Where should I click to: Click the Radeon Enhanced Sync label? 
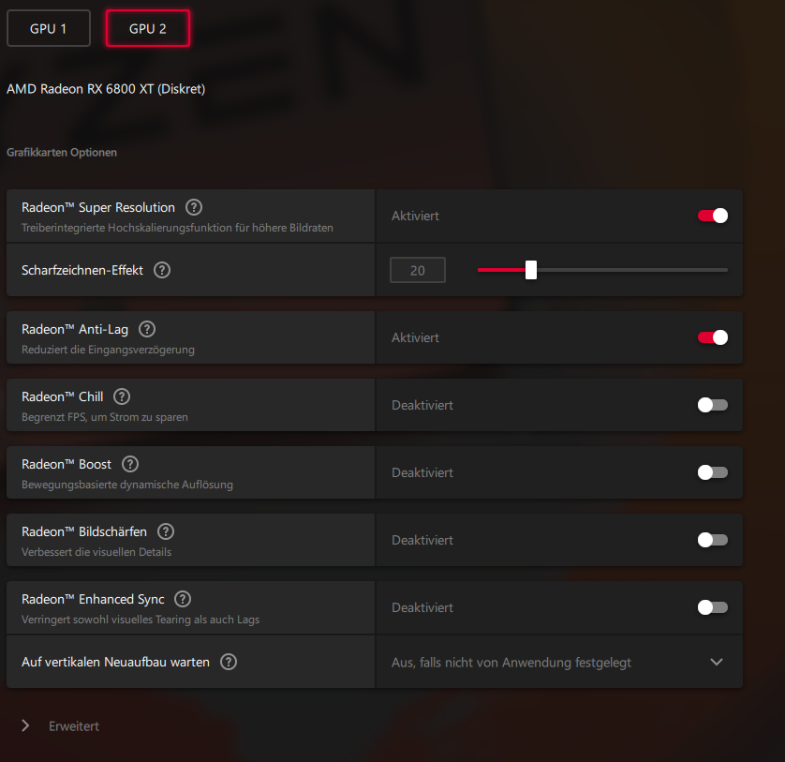(93, 599)
